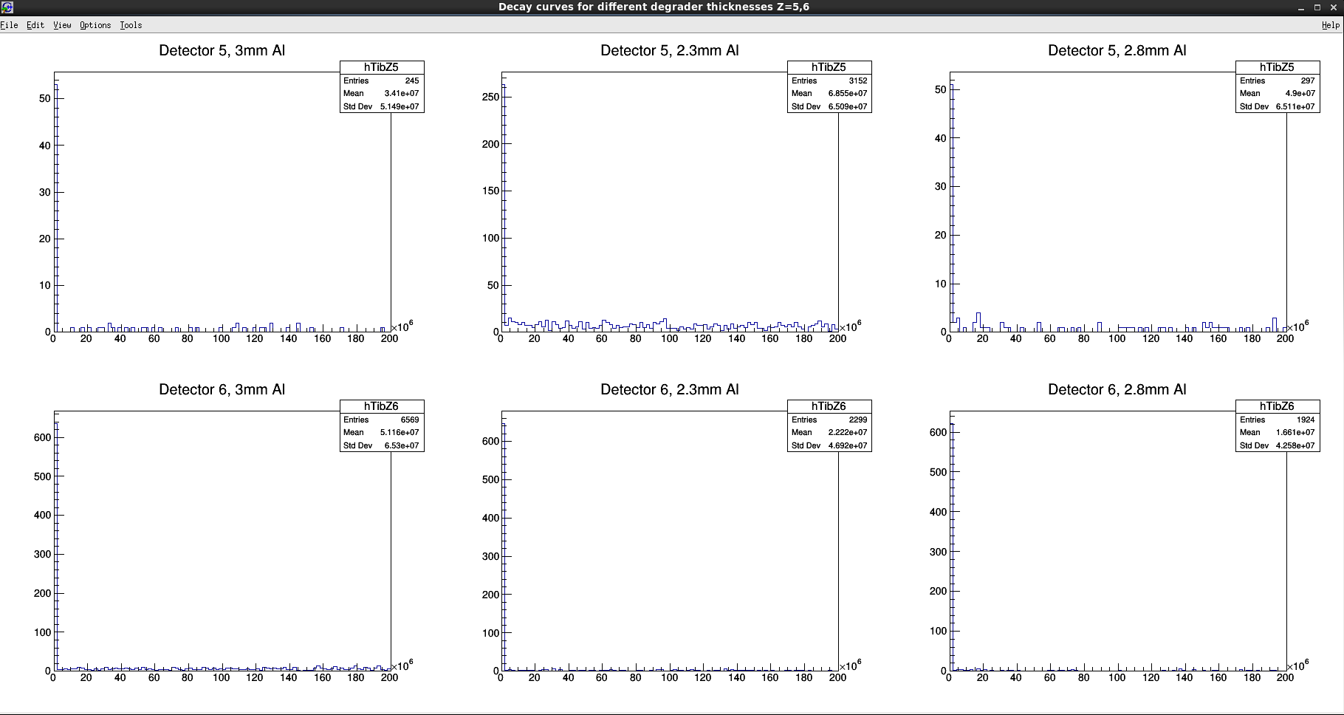Click the Mean value 3.41e+07
Screen dimensions: 1344x715
tap(402, 94)
